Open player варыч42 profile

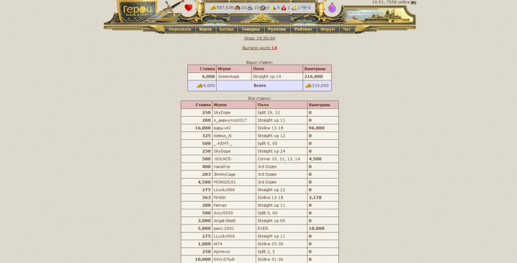coord(222,128)
